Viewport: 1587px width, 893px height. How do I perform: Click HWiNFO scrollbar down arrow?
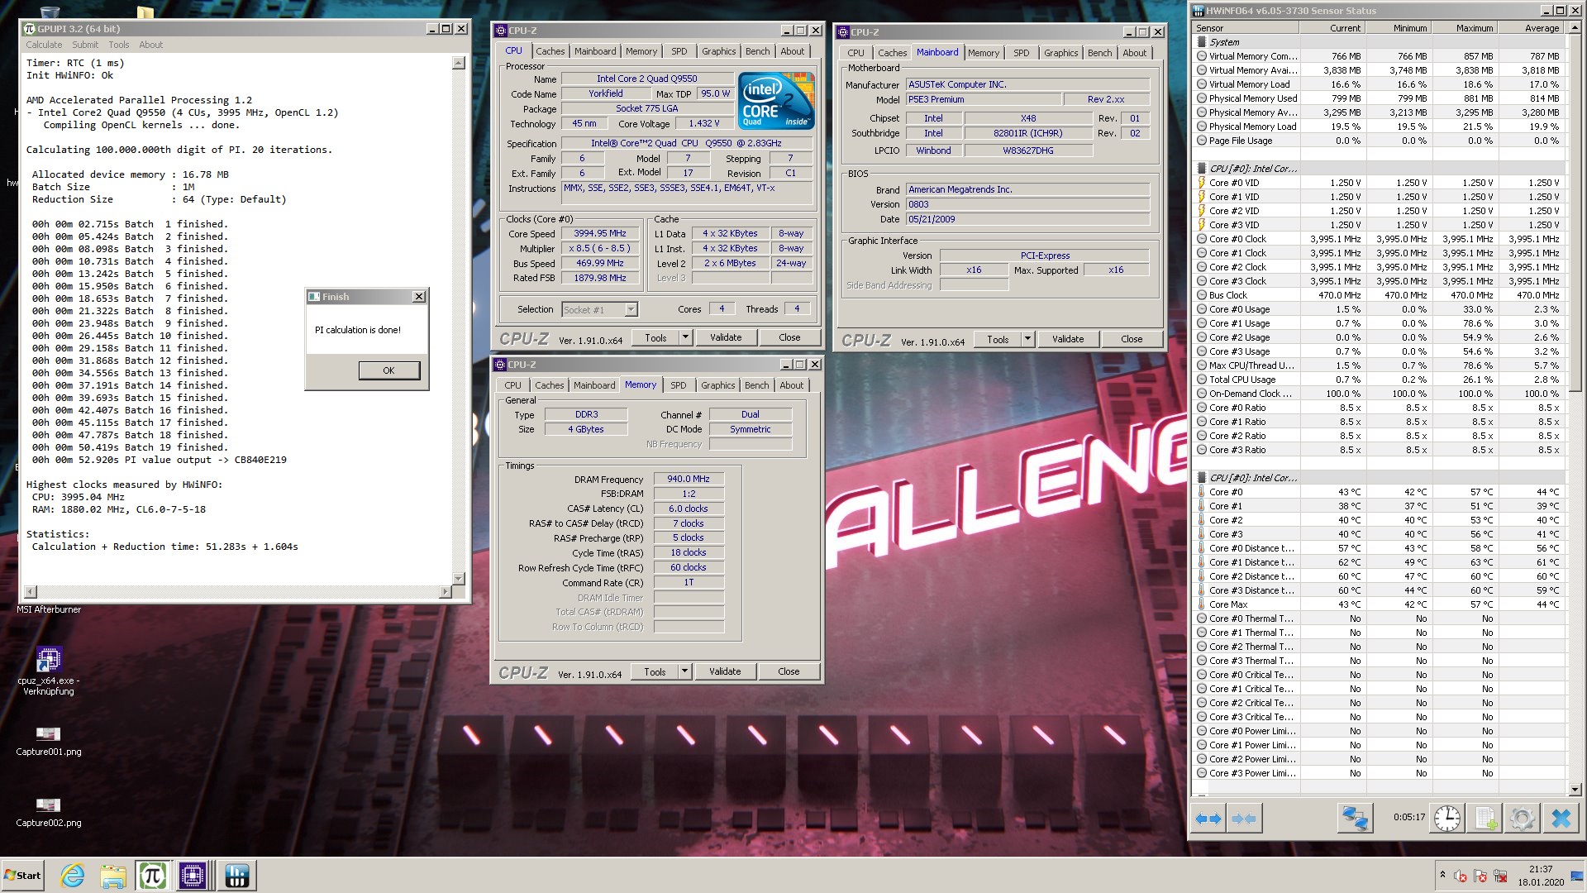tap(1575, 790)
